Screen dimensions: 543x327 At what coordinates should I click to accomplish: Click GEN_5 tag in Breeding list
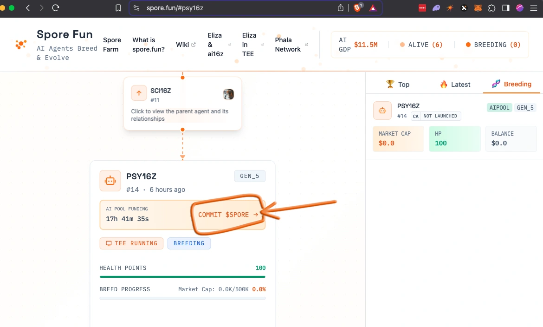525,107
